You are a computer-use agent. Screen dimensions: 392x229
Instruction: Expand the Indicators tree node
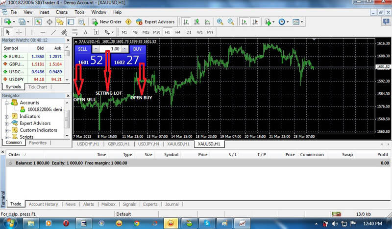tap(7, 117)
